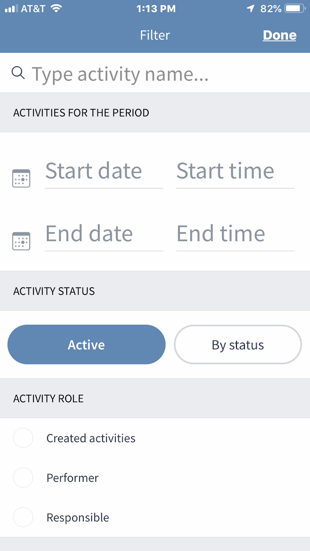Open the Start time picker field
Image resolution: width=310 pixels, height=551 pixels.
coord(235,171)
